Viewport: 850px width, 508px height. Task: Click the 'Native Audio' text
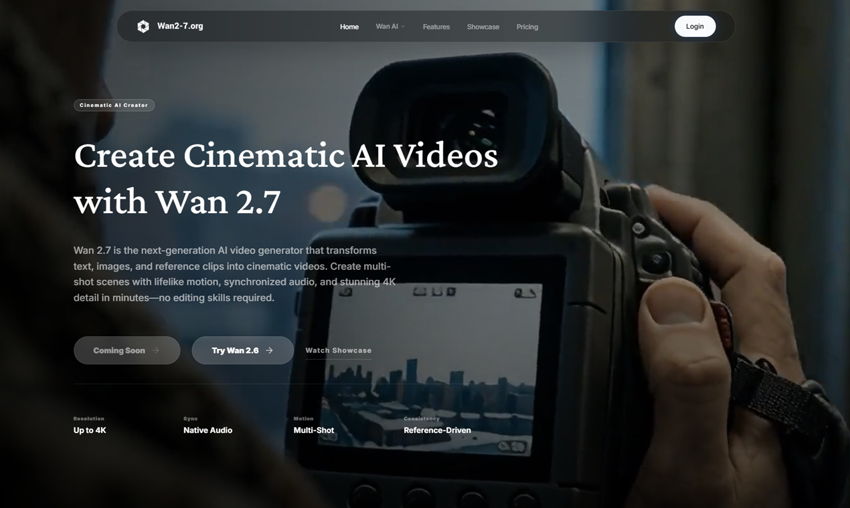pos(208,430)
